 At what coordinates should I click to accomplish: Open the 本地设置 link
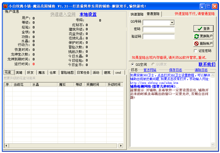pos(88,14)
